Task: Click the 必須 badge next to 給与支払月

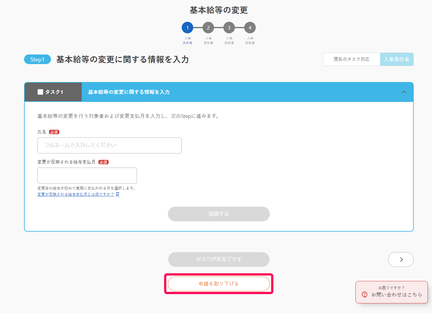Action: point(104,162)
